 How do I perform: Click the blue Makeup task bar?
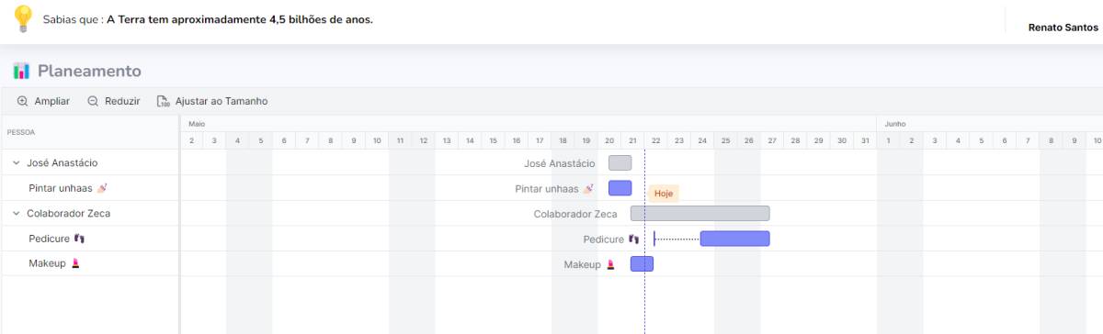point(642,263)
